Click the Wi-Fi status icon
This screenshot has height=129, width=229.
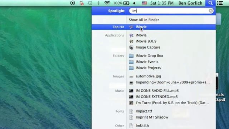(107, 3)
